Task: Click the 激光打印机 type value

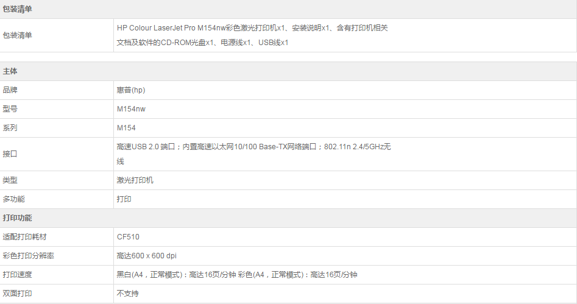Action: coord(135,180)
